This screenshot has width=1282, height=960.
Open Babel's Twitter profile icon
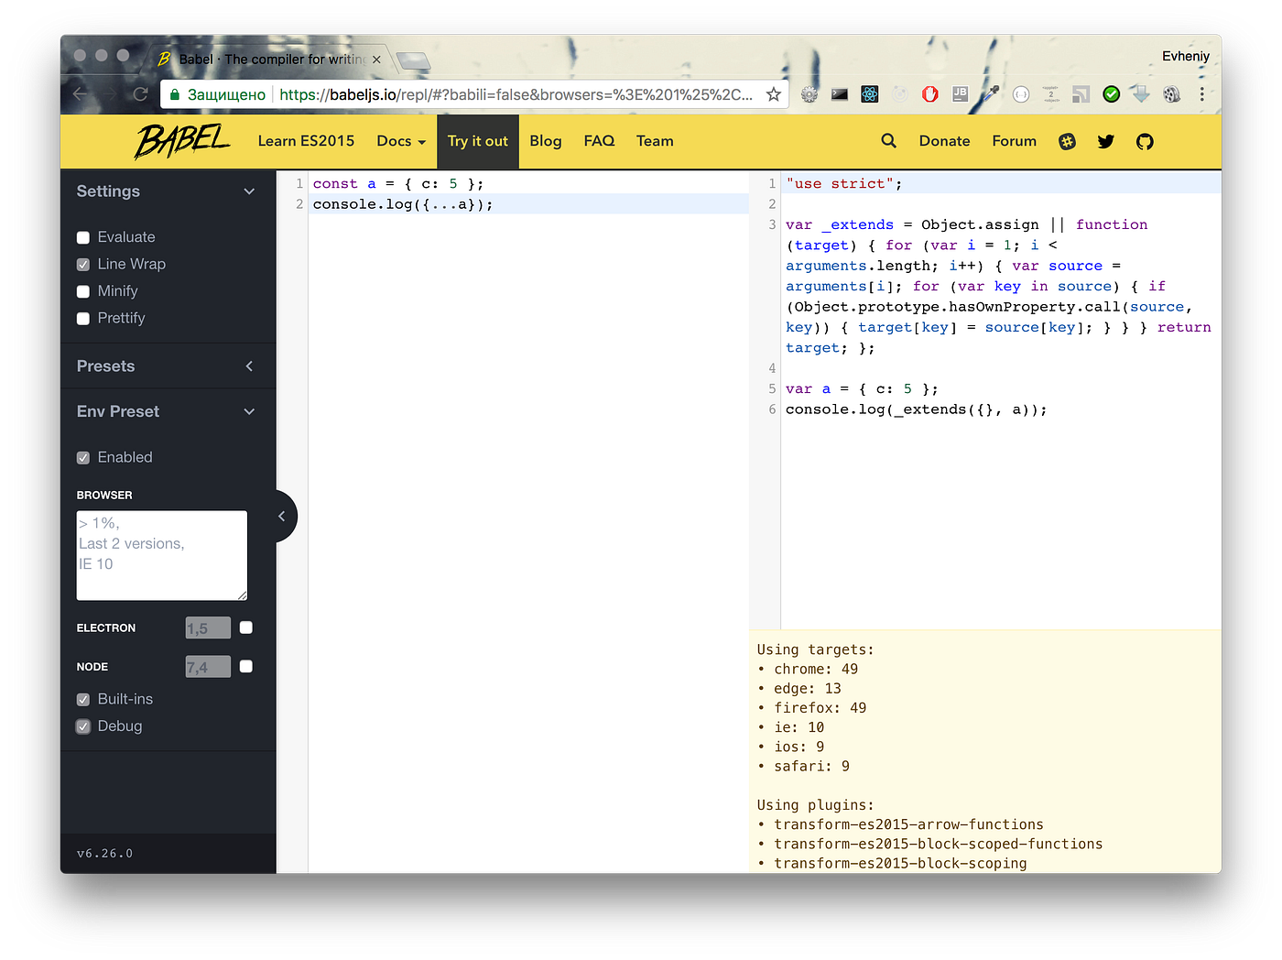pos(1105,141)
